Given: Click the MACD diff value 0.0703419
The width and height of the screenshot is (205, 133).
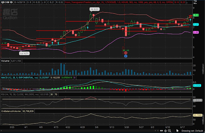Looking at the screenshot, I should pos(67,78).
